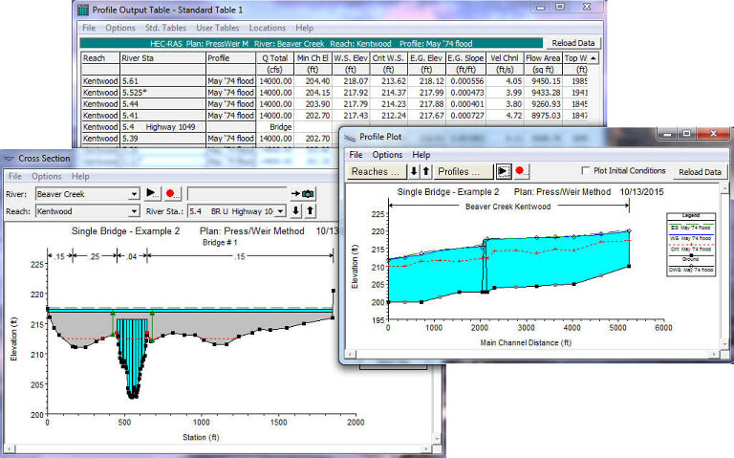This screenshot has height=458, width=734.
Task: Click the Reaches ... button
Action: 376,171
